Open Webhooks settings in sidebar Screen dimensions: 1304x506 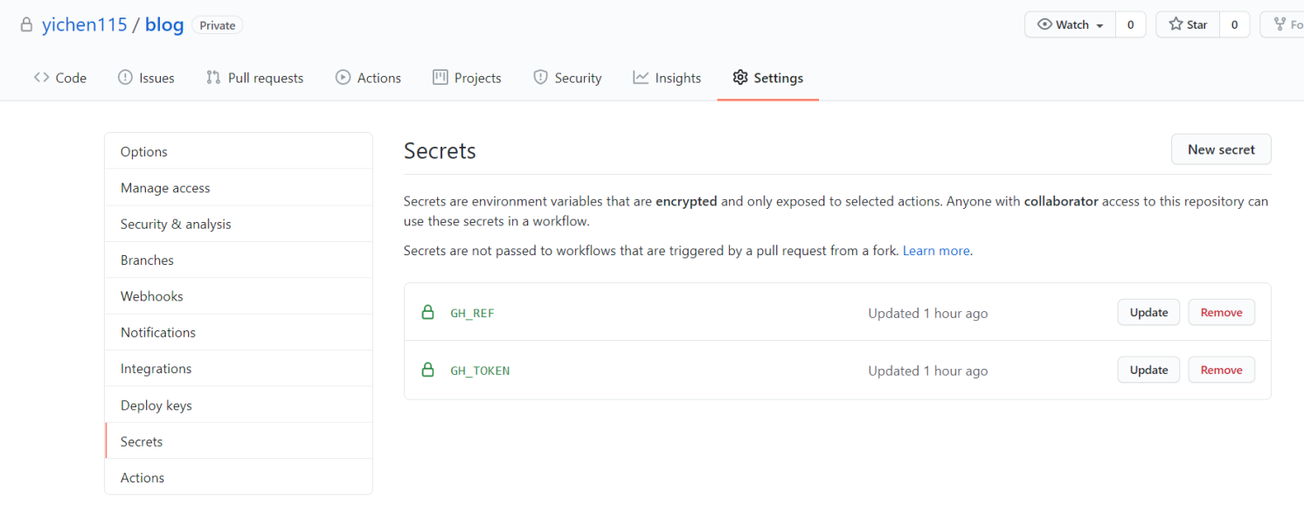pyautogui.click(x=152, y=296)
